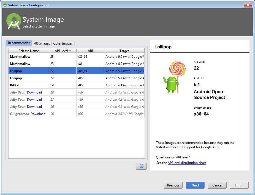Select the KitKat release row
Image resolution: width=255 pixels, height=195 pixels.
pyautogui.click(x=77, y=85)
